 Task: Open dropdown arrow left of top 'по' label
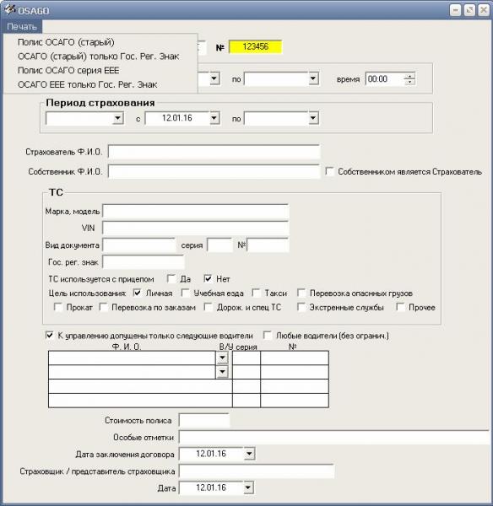tap(214, 78)
